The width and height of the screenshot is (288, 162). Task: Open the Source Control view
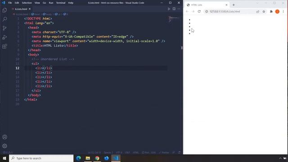tap(4, 28)
